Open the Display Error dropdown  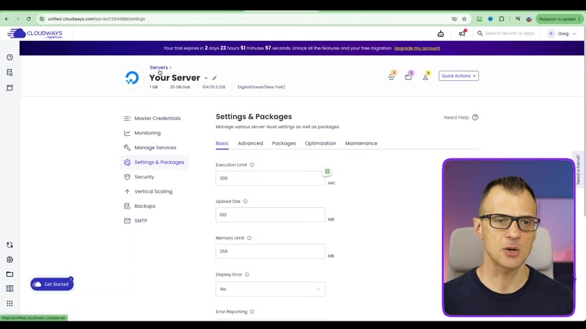pos(270,289)
